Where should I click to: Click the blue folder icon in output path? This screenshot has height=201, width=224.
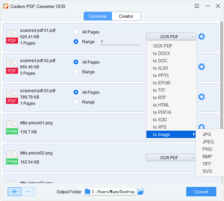(88, 191)
